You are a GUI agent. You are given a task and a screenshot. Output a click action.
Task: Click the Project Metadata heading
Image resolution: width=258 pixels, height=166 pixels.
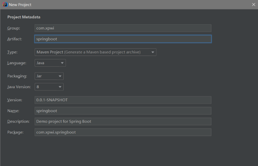(x=24, y=17)
